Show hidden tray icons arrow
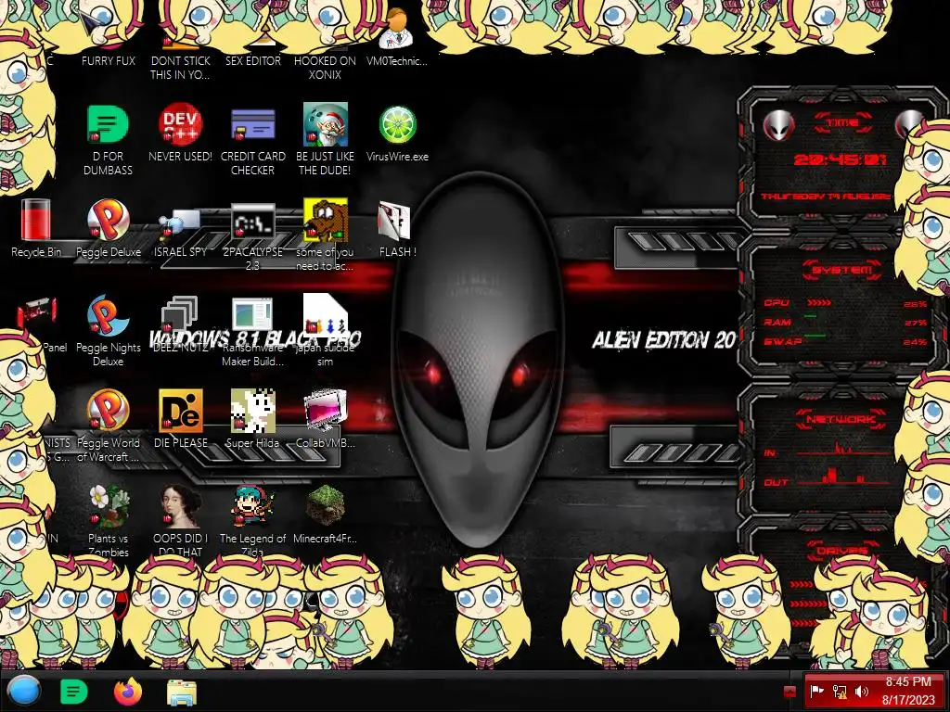Screen dimensions: 950x712 pos(790,692)
